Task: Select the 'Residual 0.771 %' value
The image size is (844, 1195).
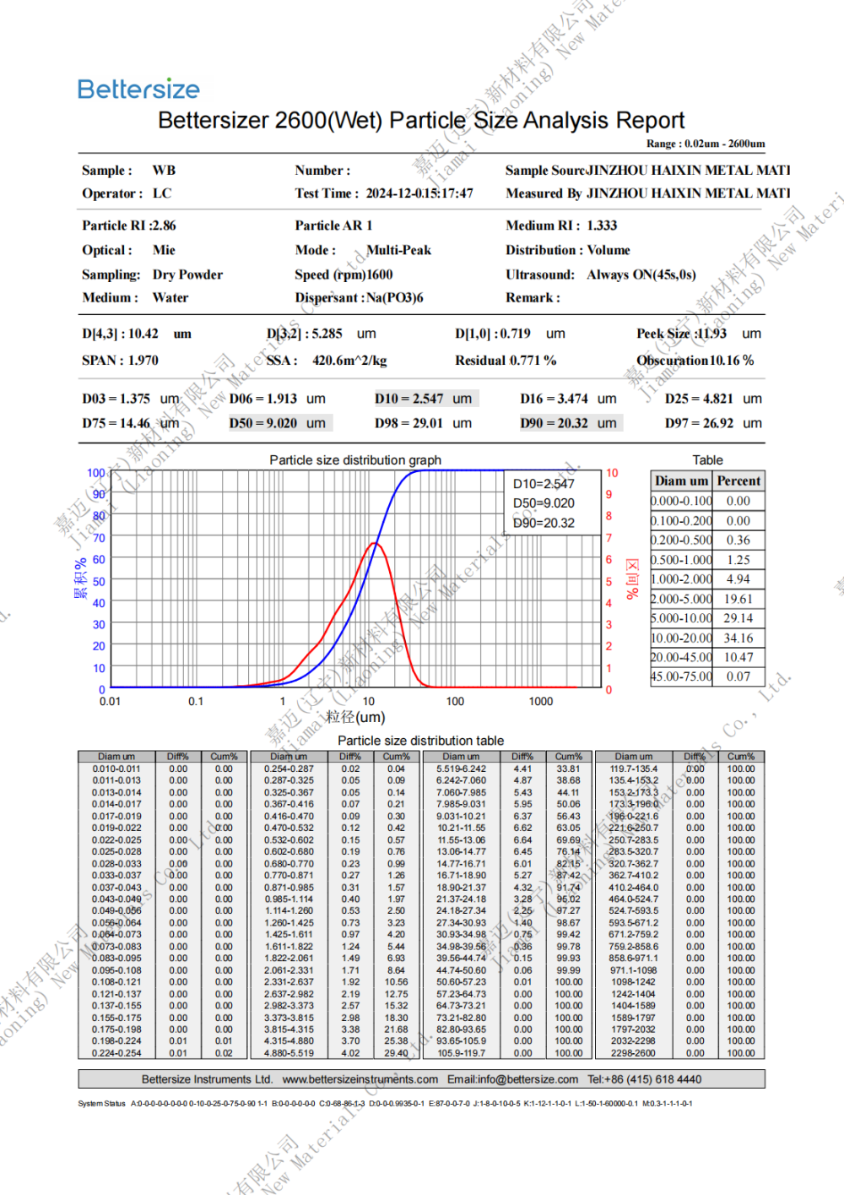Action: click(x=506, y=361)
